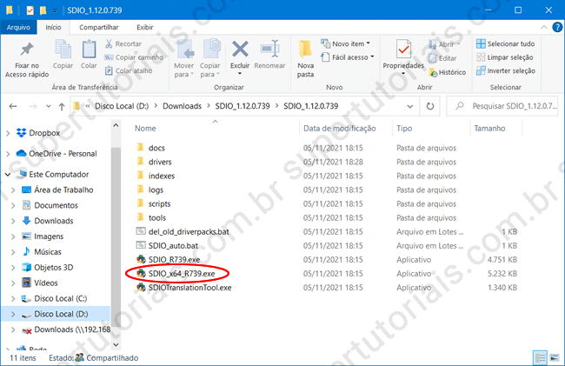This screenshot has width=565, height=366.
Task: Click the refresh button beside address bar
Action: coord(430,106)
